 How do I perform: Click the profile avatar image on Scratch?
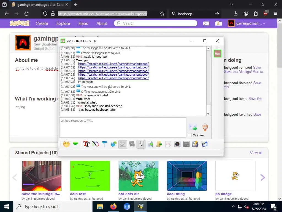click(x=23, y=43)
